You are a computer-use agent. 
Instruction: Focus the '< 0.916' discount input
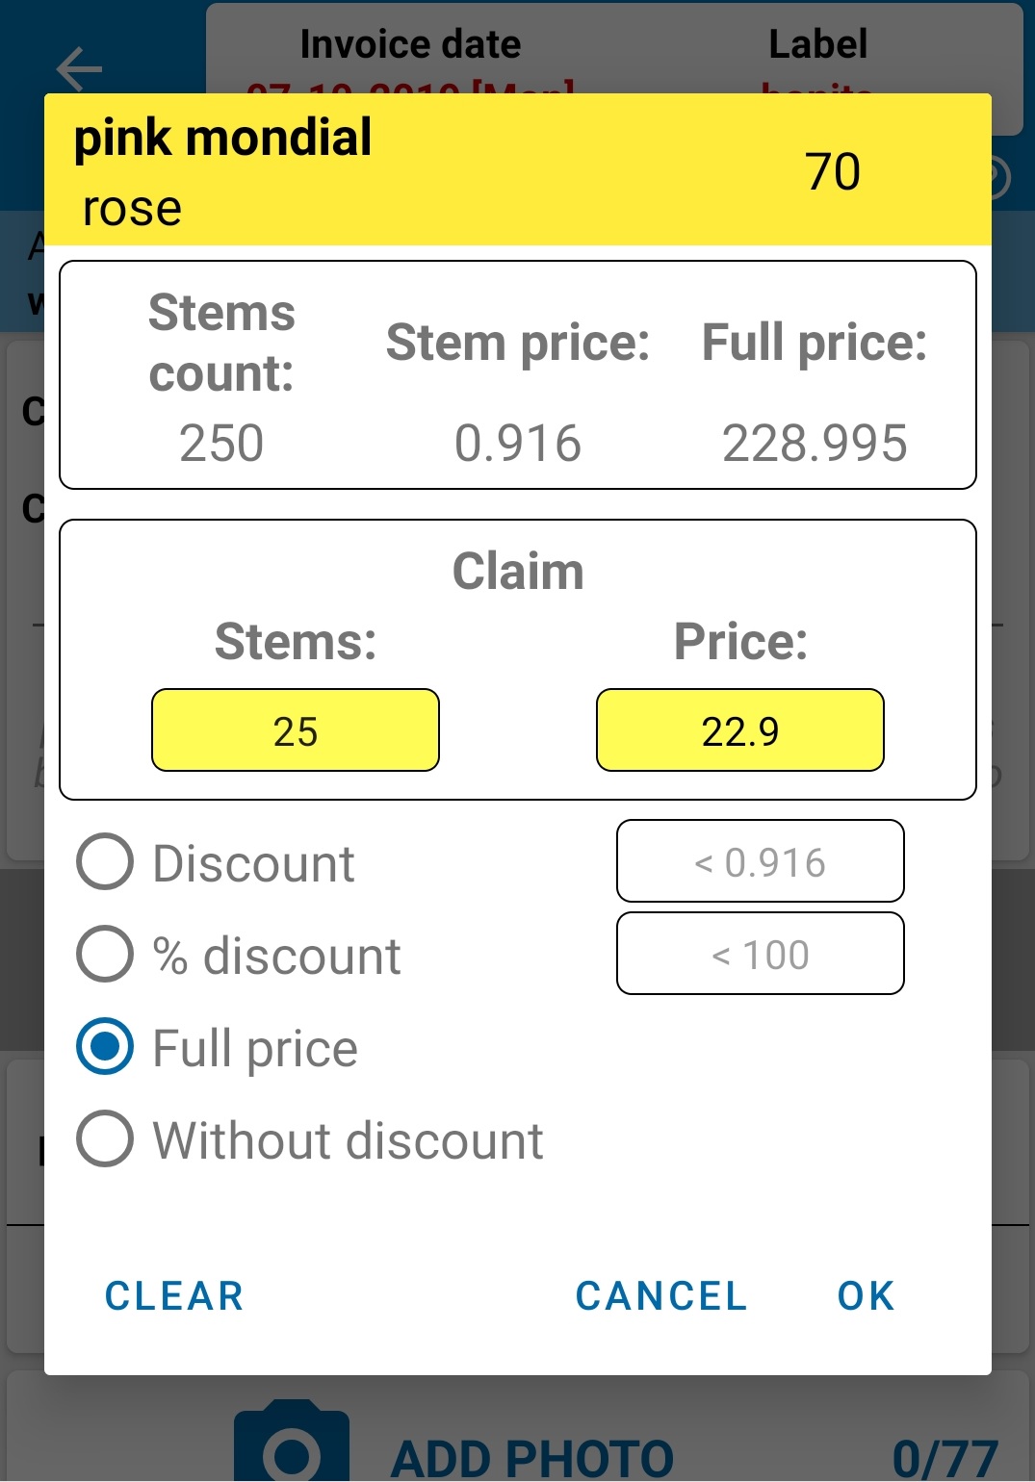click(x=760, y=861)
